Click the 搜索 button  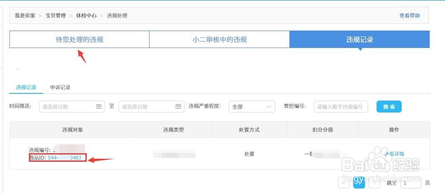(x=389, y=107)
